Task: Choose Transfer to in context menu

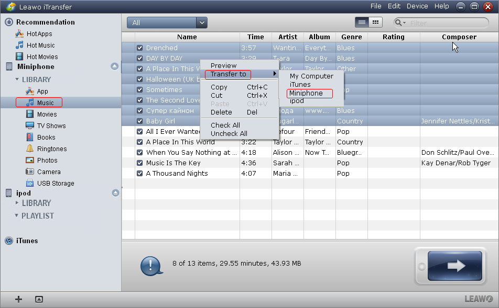Action: coord(228,74)
